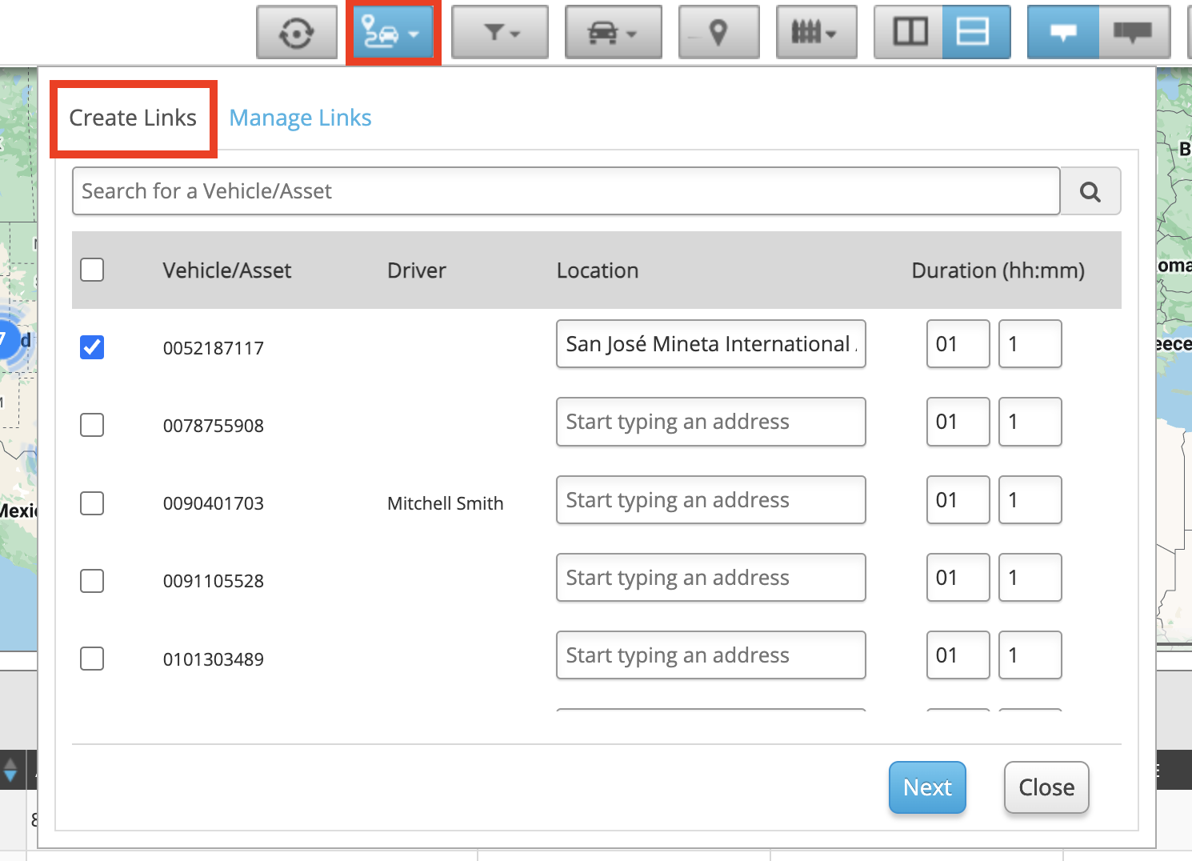
Task: Switch to horizontal split view layout
Action: point(976,33)
